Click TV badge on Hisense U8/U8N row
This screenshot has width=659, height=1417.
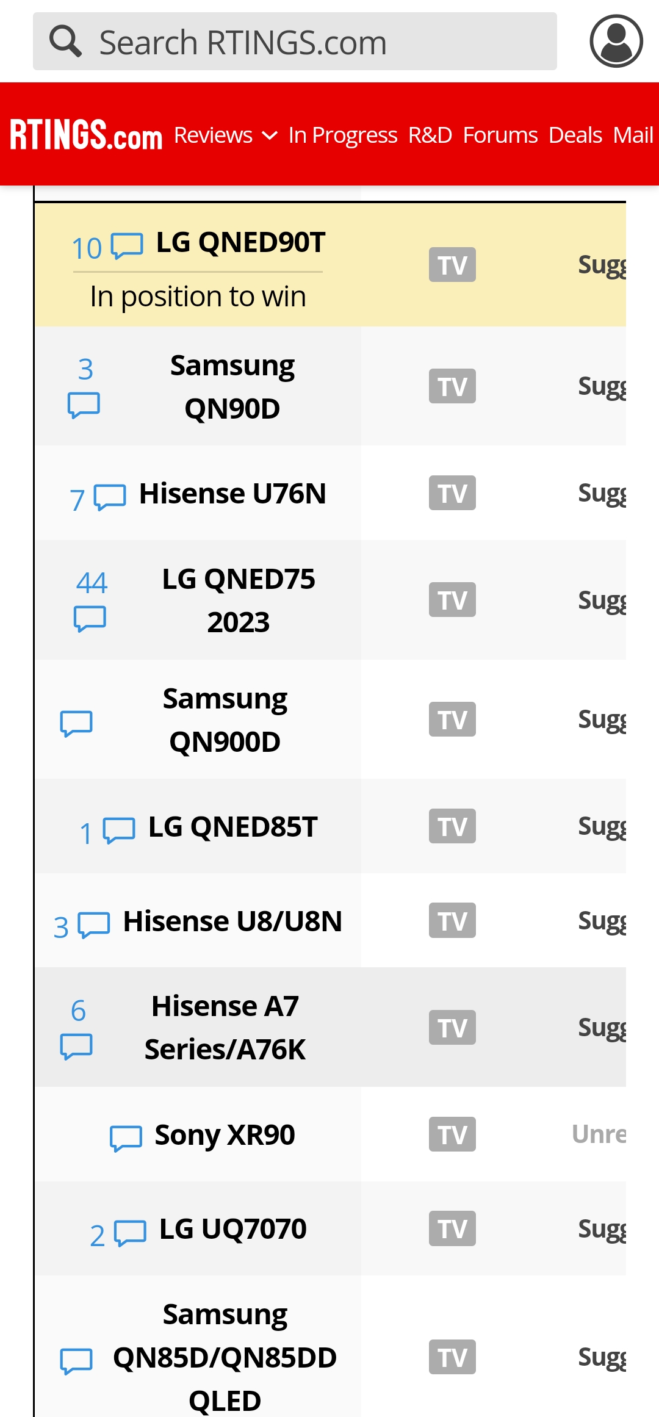pos(452,920)
